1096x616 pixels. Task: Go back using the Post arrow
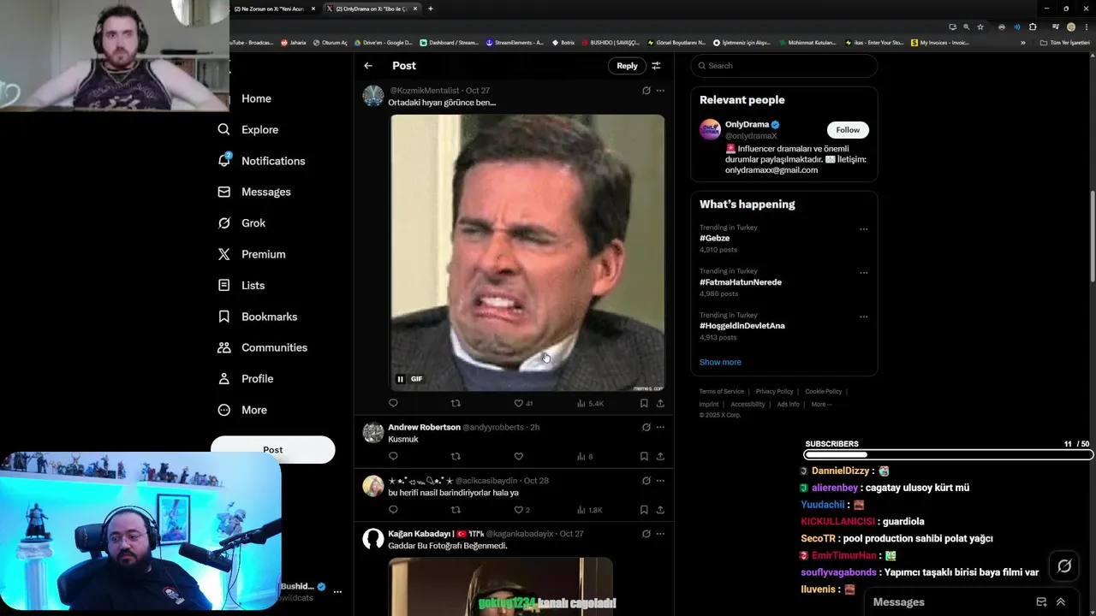(368, 66)
